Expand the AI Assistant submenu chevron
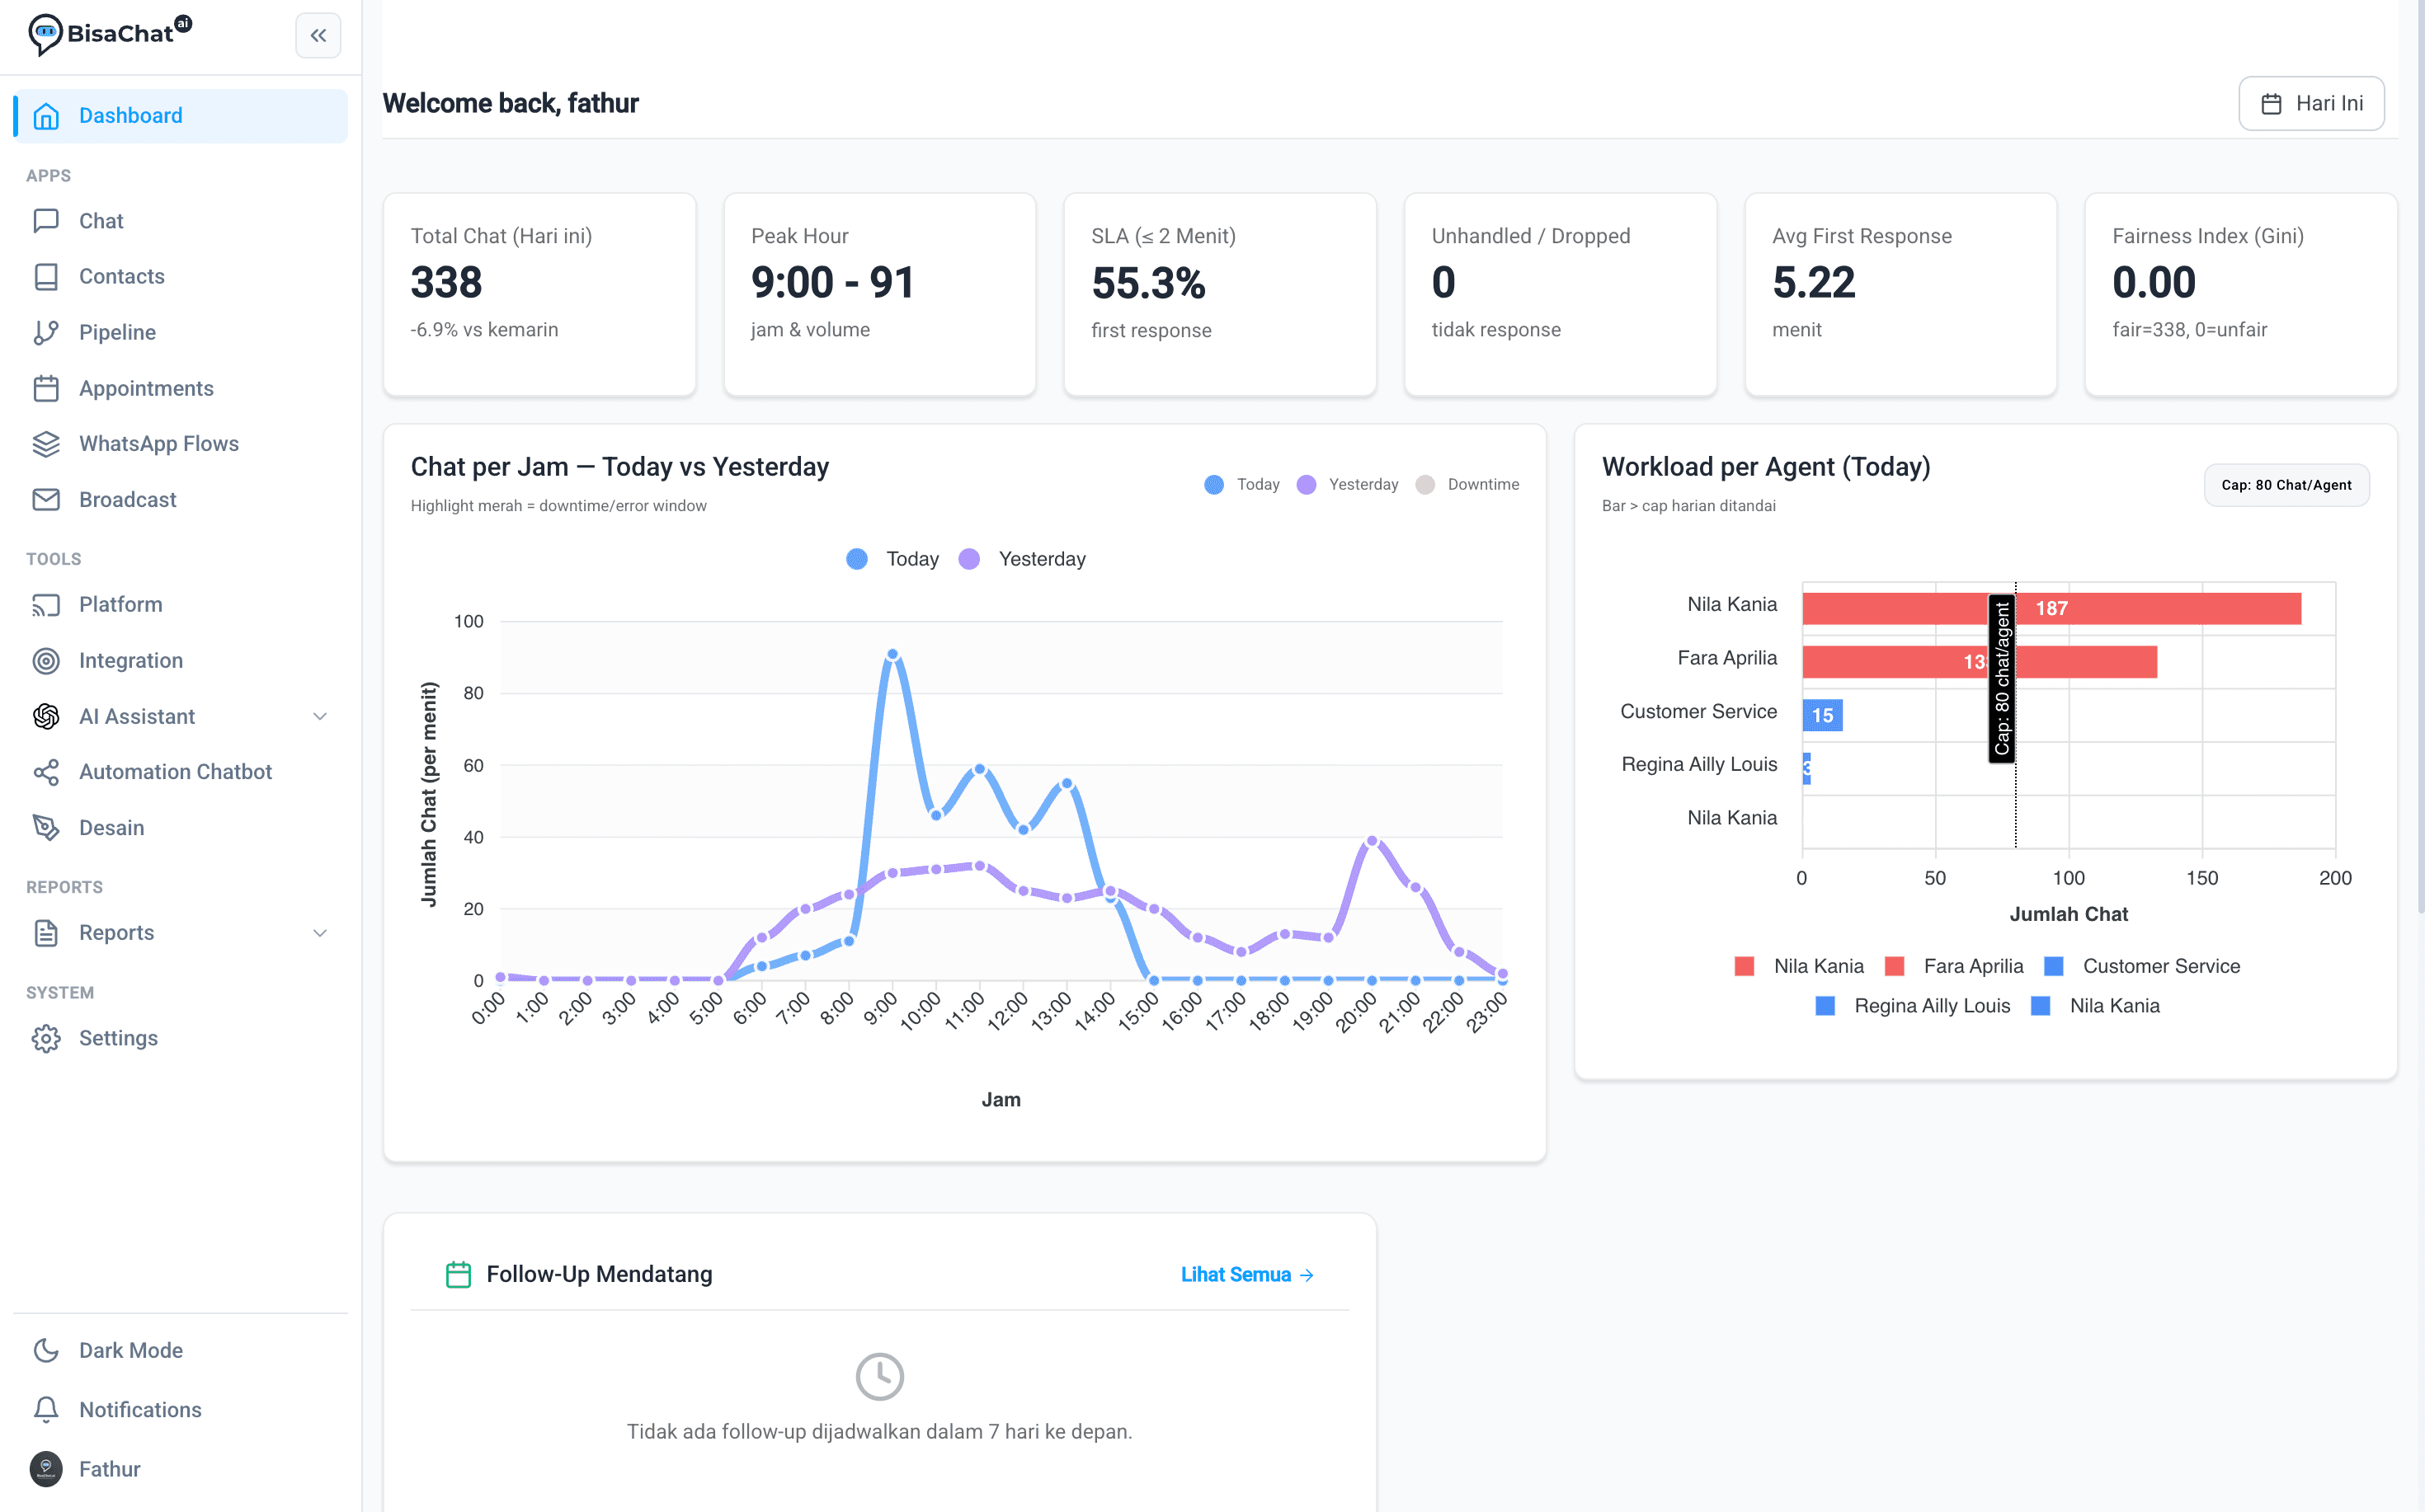Image resolution: width=2425 pixels, height=1512 pixels. coord(320,717)
